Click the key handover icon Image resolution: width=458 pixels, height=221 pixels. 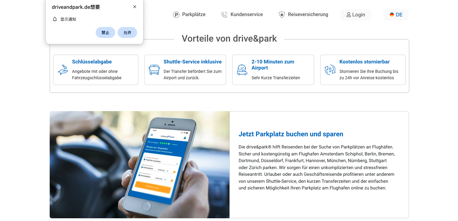click(x=63, y=70)
